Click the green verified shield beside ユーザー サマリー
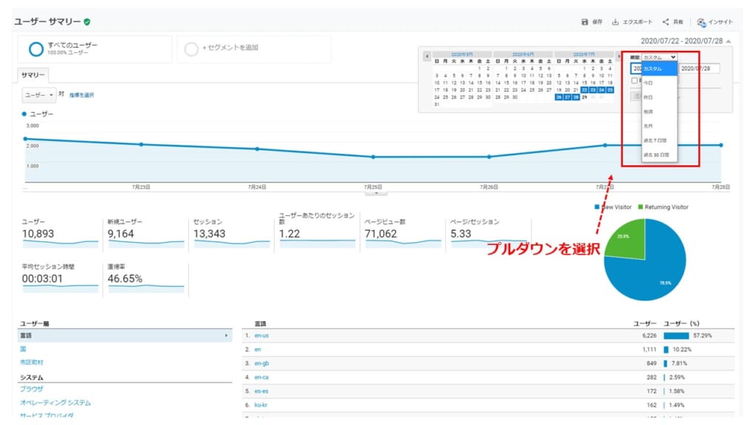This screenshot has height=425, width=755. click(x=87, y=21)
